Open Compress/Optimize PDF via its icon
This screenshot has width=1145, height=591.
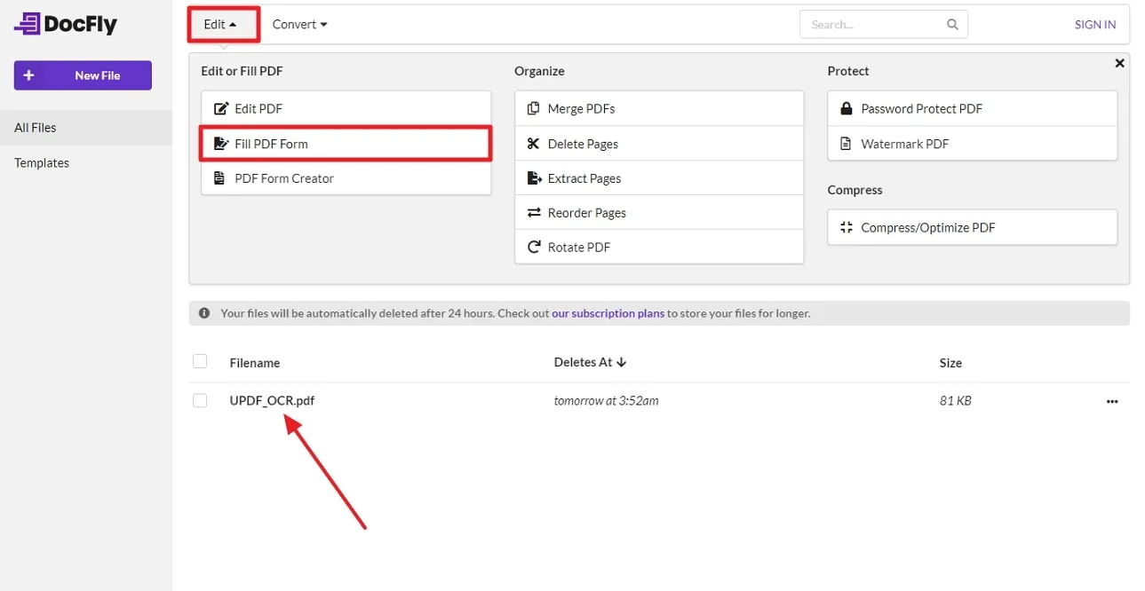[848, 227]
